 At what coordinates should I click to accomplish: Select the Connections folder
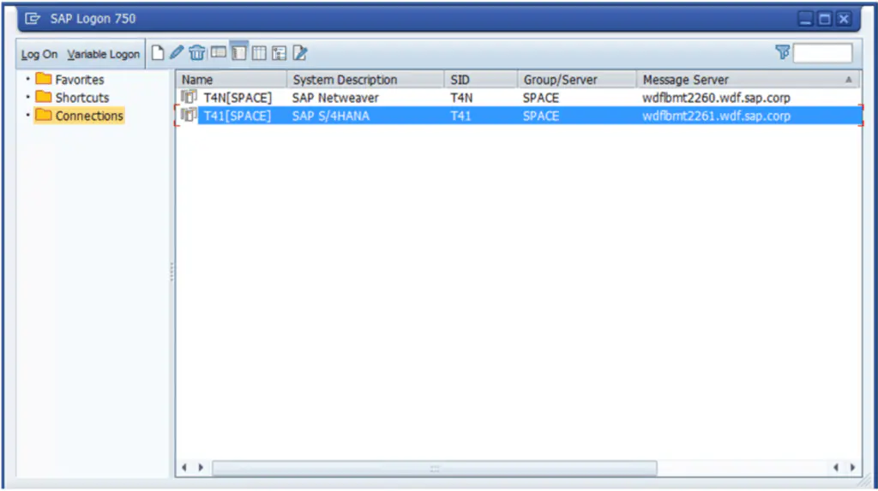pos(79,116)
